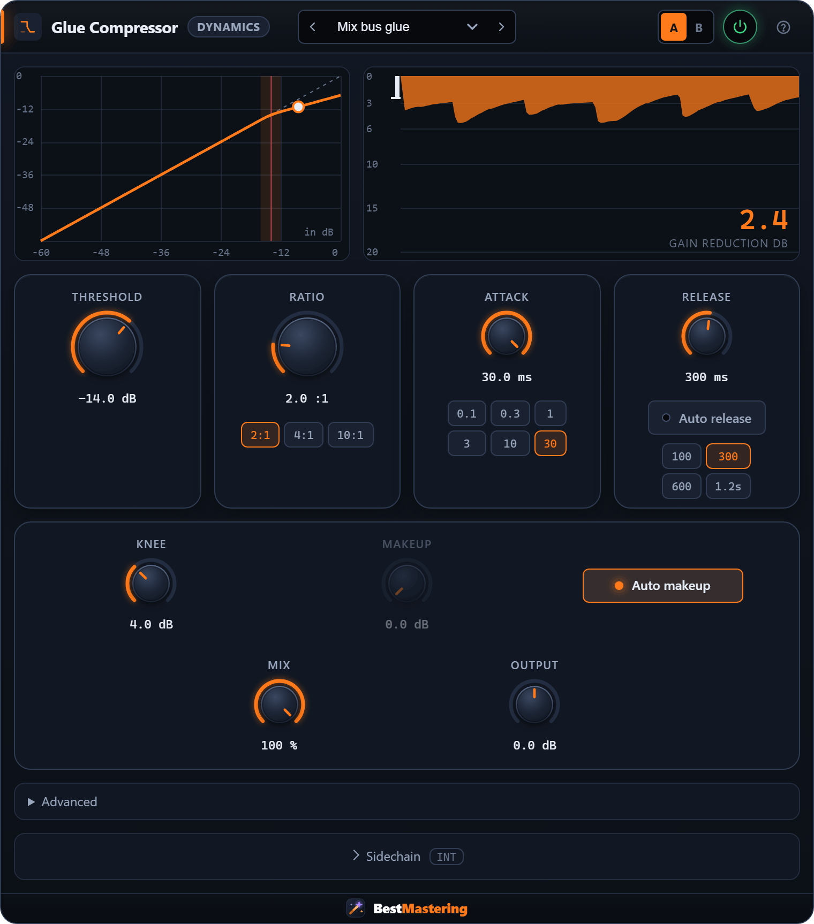Viewport: 814px width, 924px height.
Task: Go to the previous preset arrow
Action: tap(313, 27)
